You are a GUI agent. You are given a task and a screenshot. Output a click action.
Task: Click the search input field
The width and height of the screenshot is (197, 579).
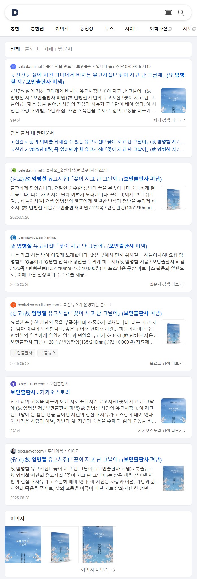coord(91,12)
